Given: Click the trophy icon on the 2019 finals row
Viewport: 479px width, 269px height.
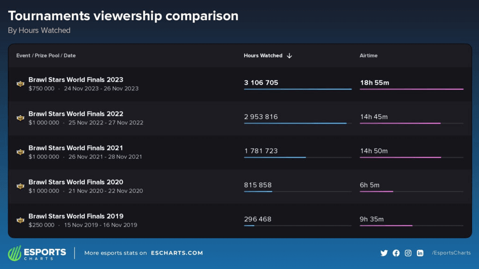Looking at the screenshot, I should coord(20,220).
